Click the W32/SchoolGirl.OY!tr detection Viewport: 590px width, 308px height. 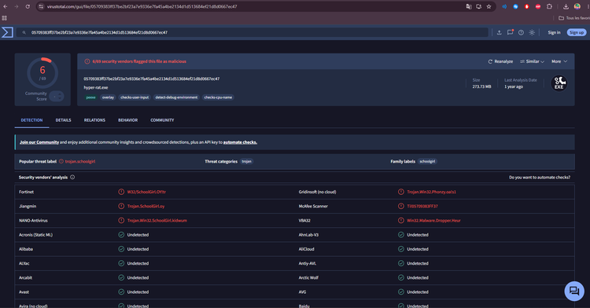point(146,192)
